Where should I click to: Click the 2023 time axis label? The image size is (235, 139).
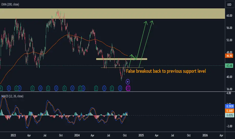[x=13, y=135]
